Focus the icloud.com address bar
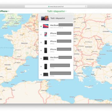This screenshot has height=112, width=112. tap(56, 7)
